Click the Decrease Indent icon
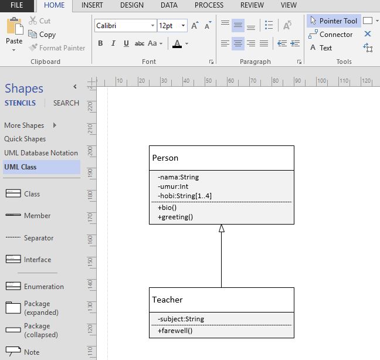 (282, 43)
